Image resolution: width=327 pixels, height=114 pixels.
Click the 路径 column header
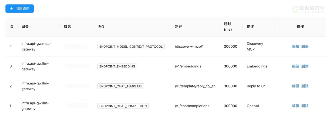tap(179, 27)
